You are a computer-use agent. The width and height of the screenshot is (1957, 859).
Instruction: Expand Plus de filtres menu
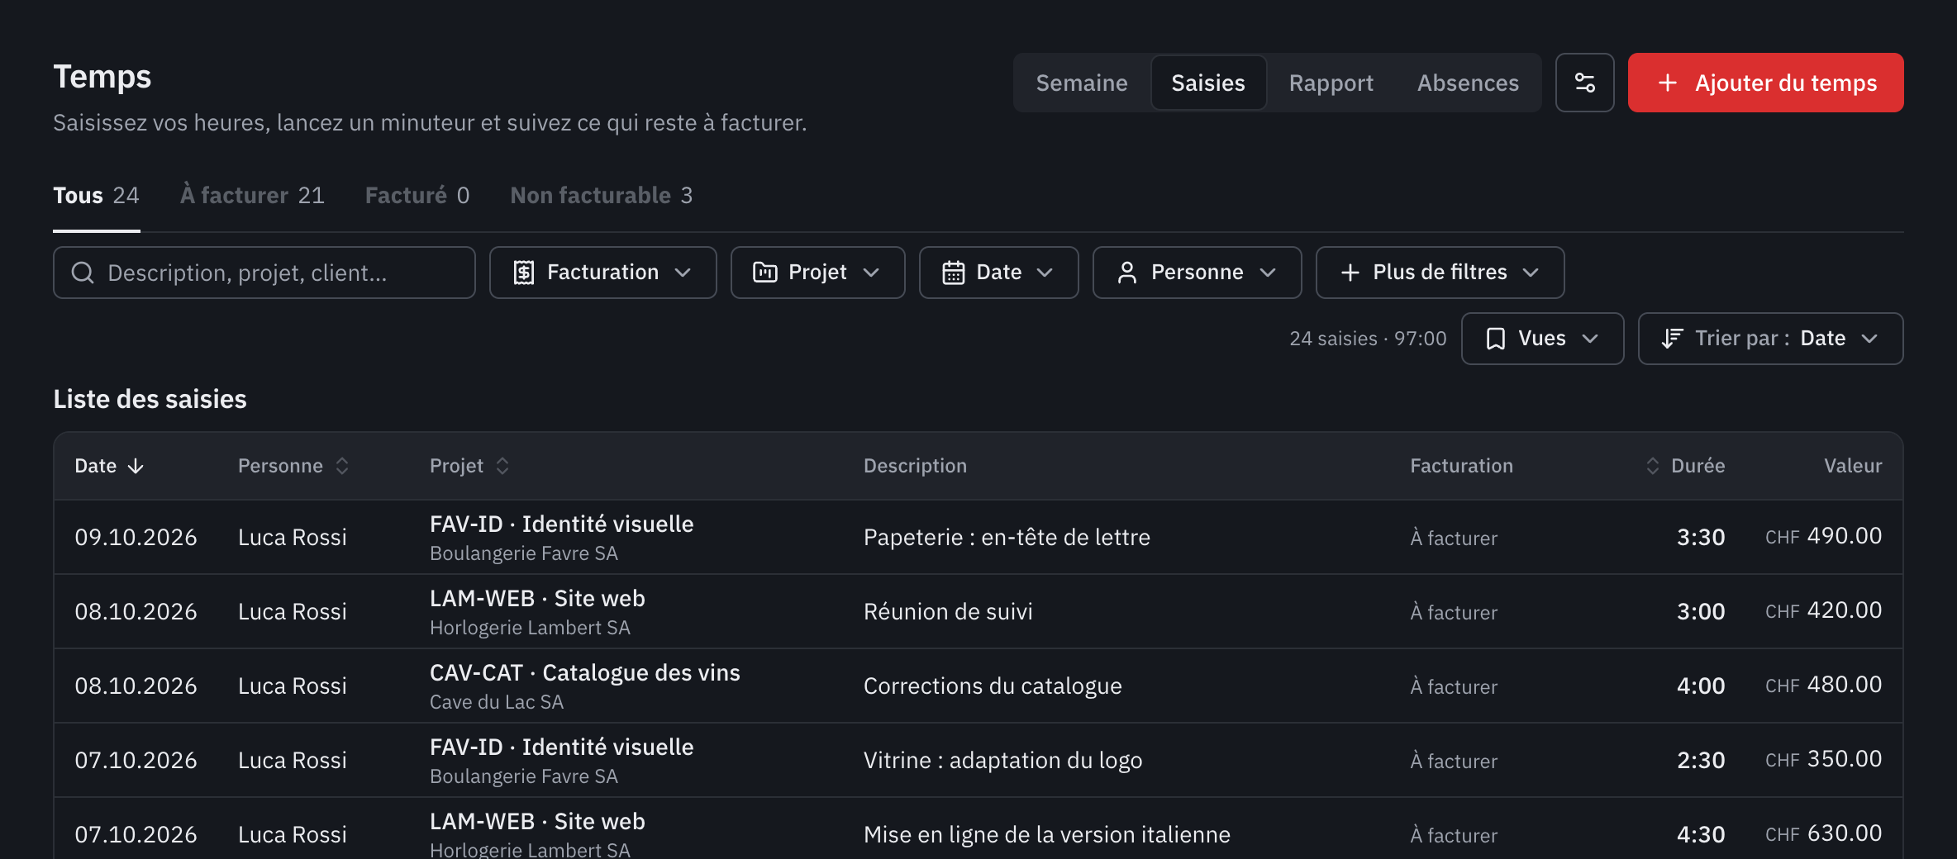pyautogui.click(x=1440, y=273)
